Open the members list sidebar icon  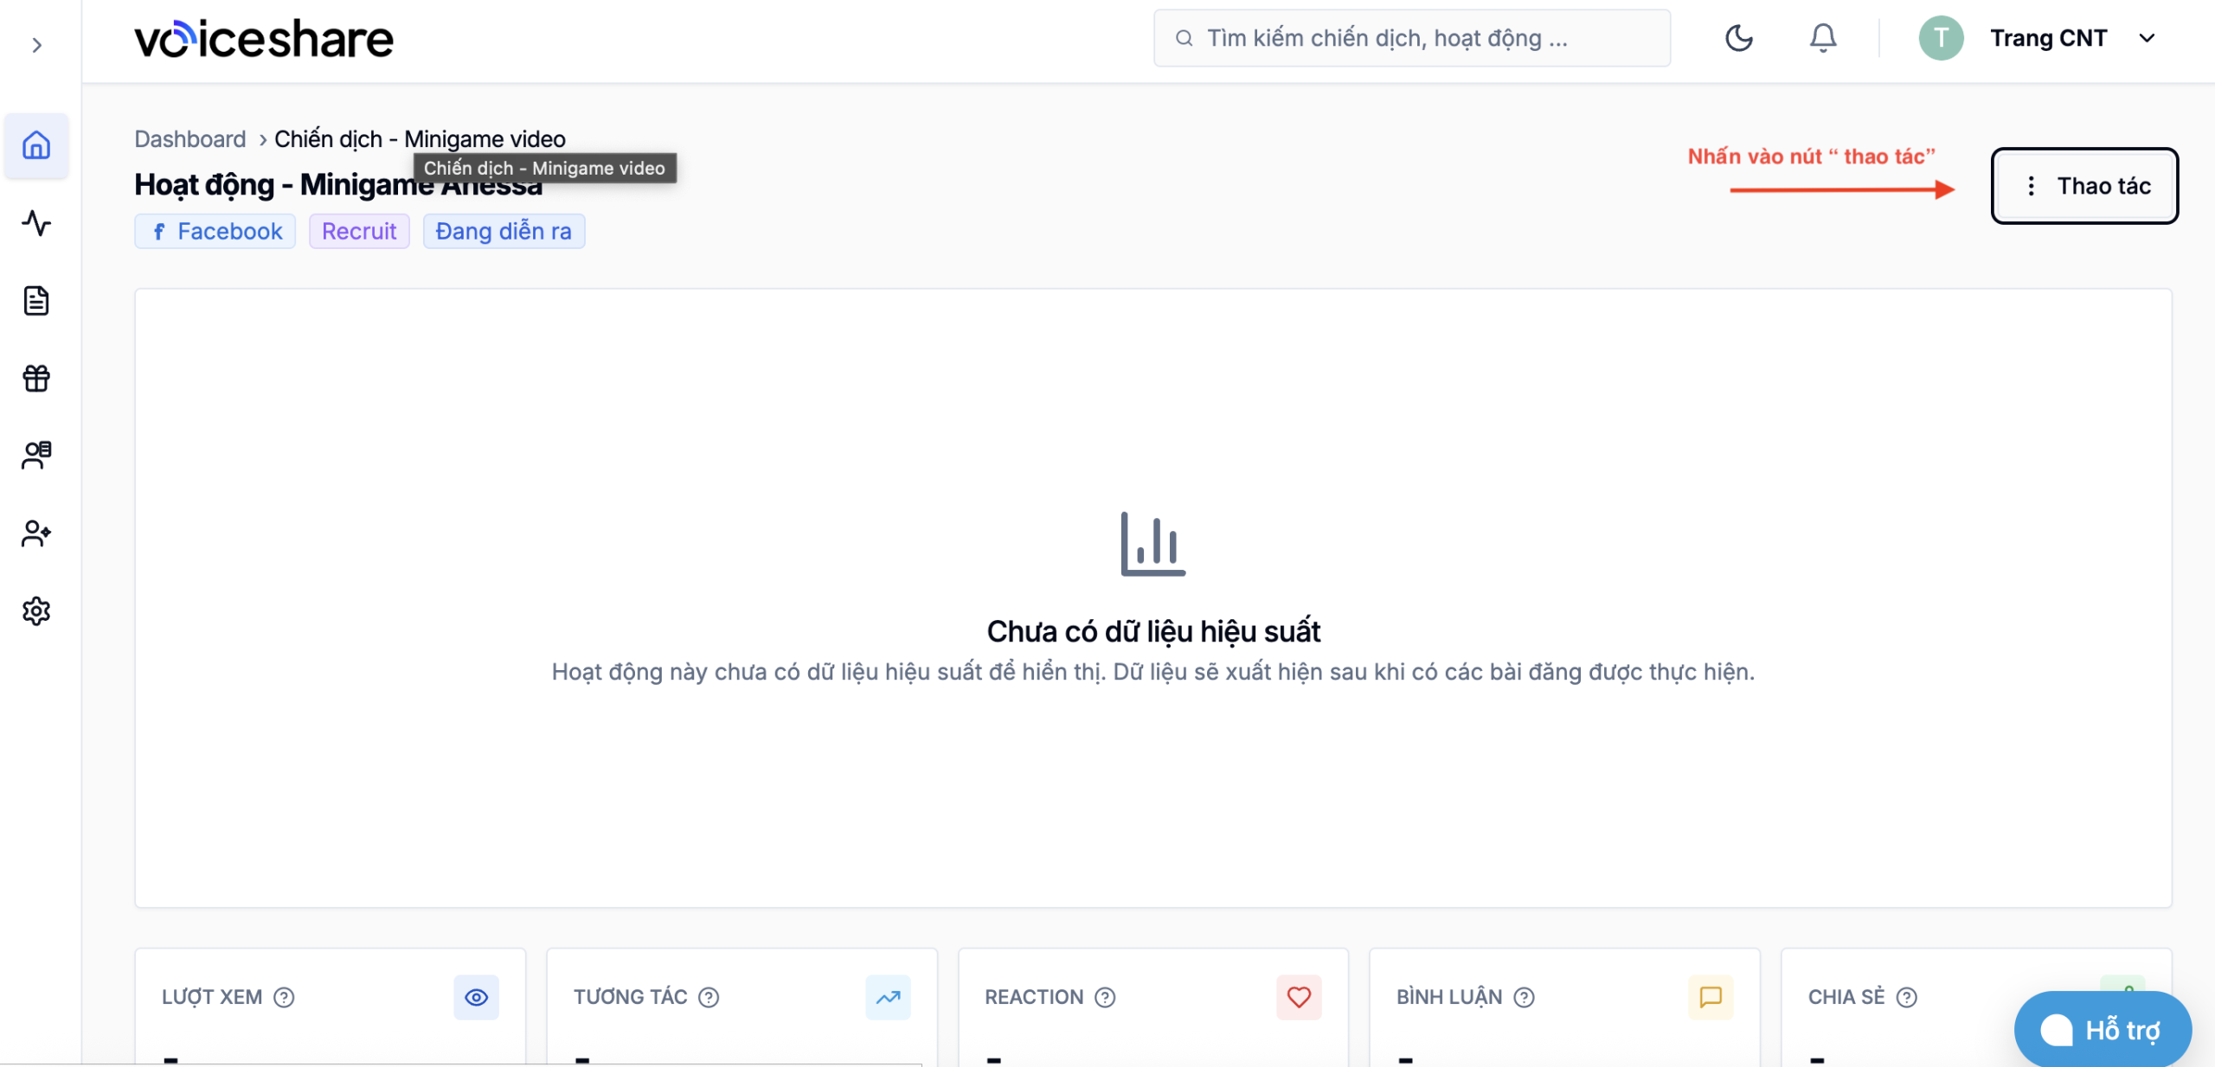[x=36, y=455]
